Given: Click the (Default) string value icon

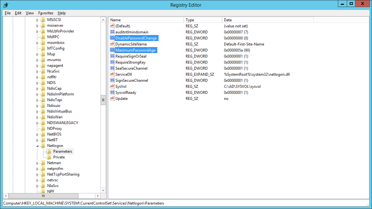Looking at the screenshot, I should (x=112, y=26).
